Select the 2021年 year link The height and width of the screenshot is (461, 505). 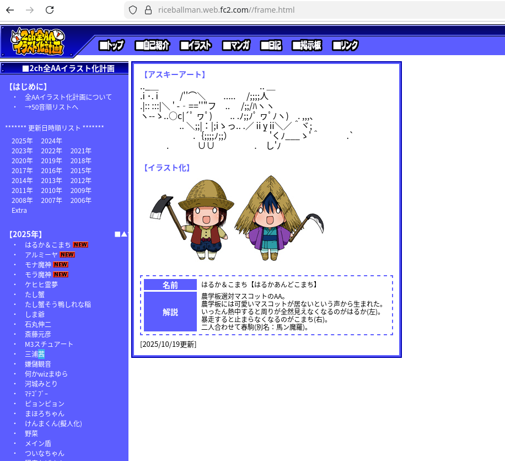pos(81,151)
